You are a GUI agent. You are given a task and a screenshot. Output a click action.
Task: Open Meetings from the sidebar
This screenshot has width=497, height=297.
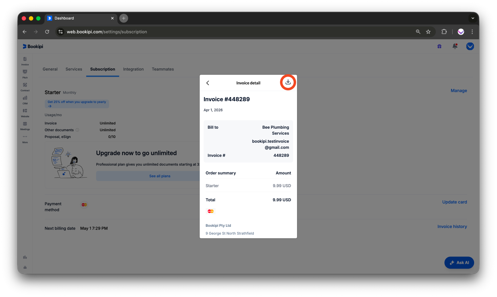(x=25, y=126)
